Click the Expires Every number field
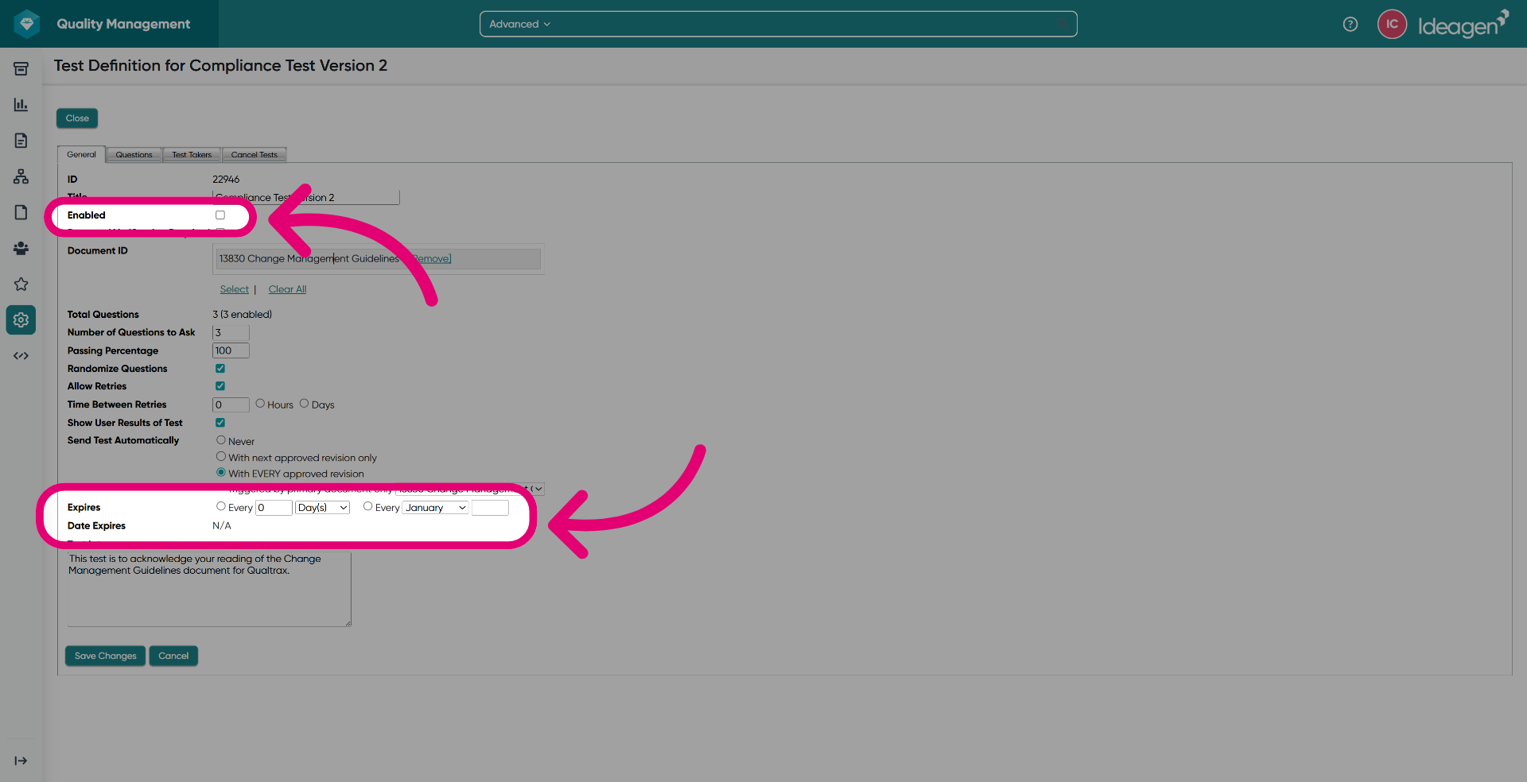 [274, 508]
